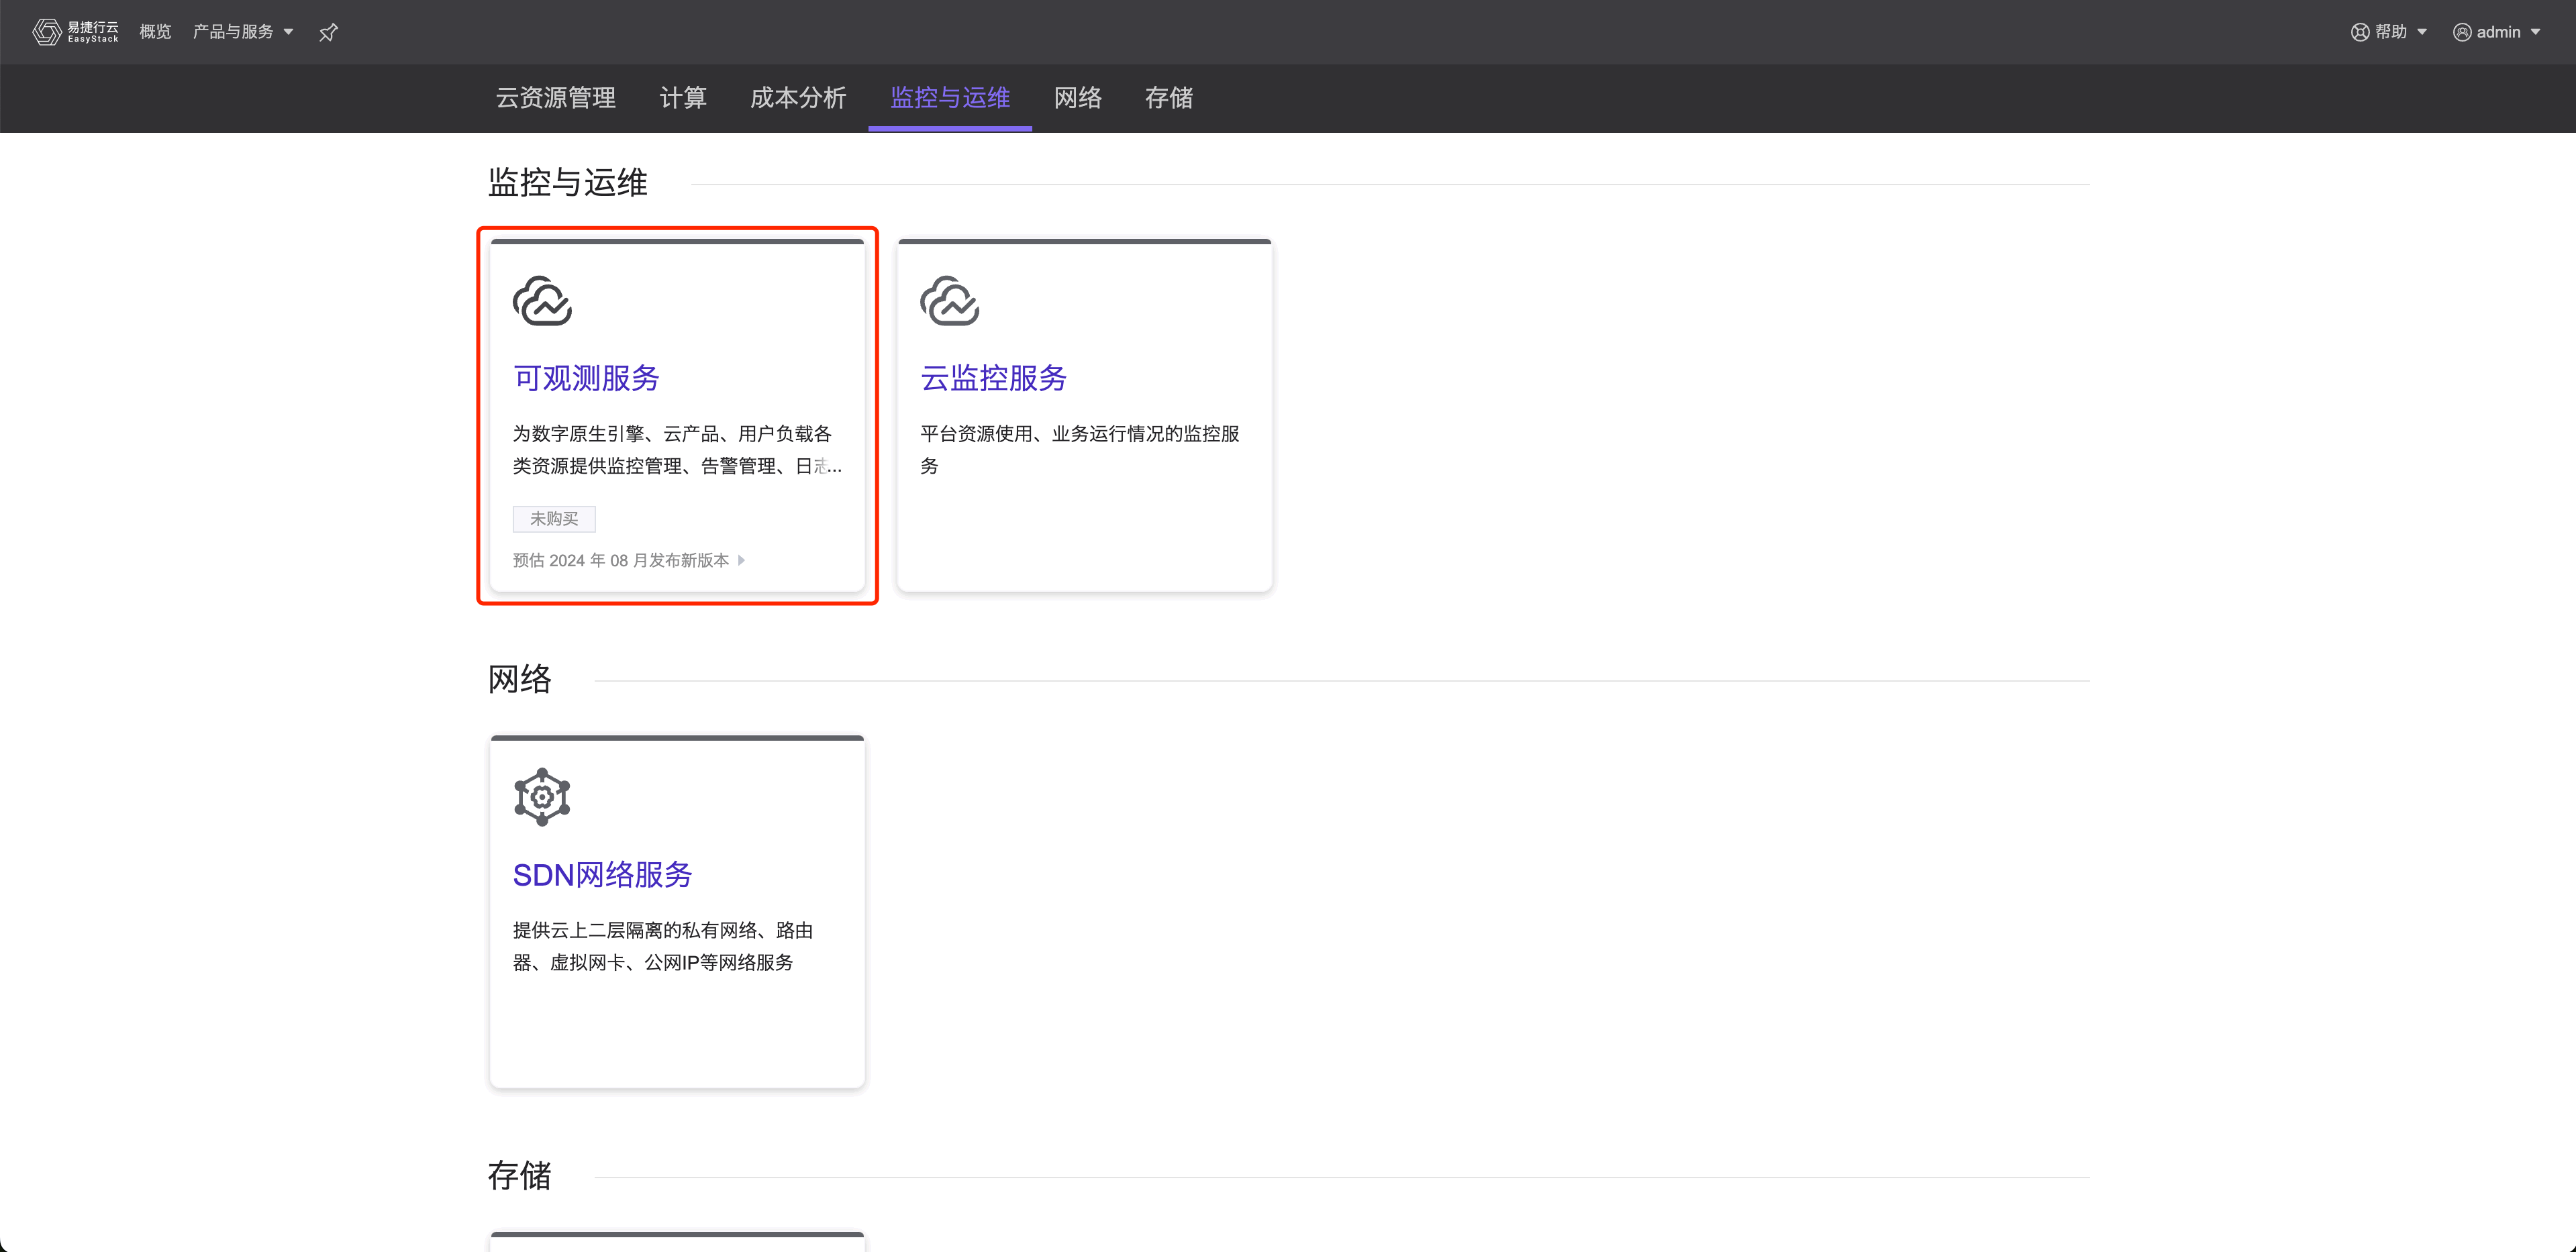Click the SDN网络服务 gear network icon
Screen dimensions: 2576x1252
tap(542, 797)
